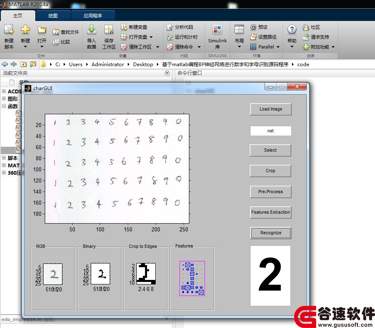The width and height of the screenshot is (375, 328).
Task: Click Clear Commands (清除命令) icon
Action: pyautogui.click(x=170, y=47)
